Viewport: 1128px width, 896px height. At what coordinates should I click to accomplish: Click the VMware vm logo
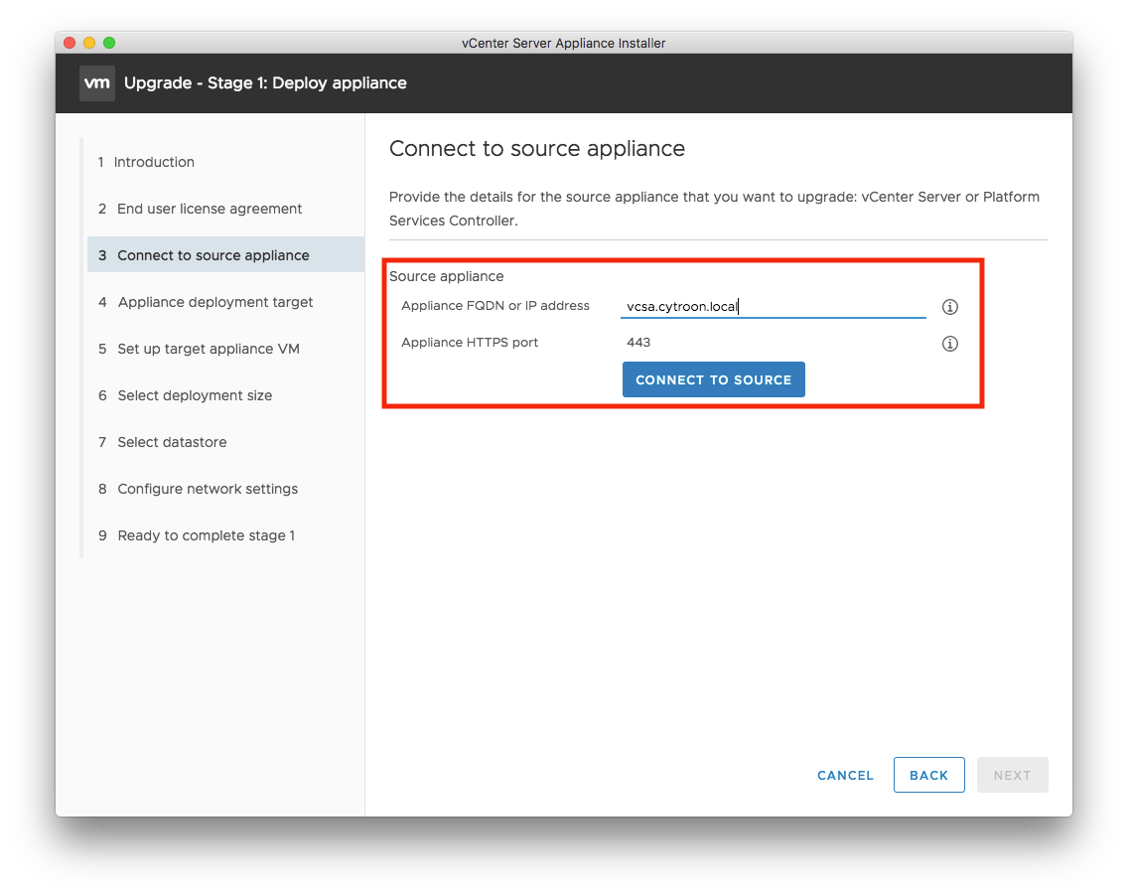click(97, 82)
